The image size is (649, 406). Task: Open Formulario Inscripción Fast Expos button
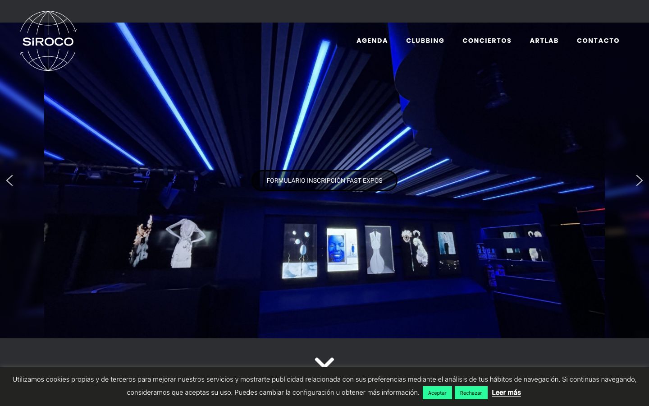pos(324,180)
